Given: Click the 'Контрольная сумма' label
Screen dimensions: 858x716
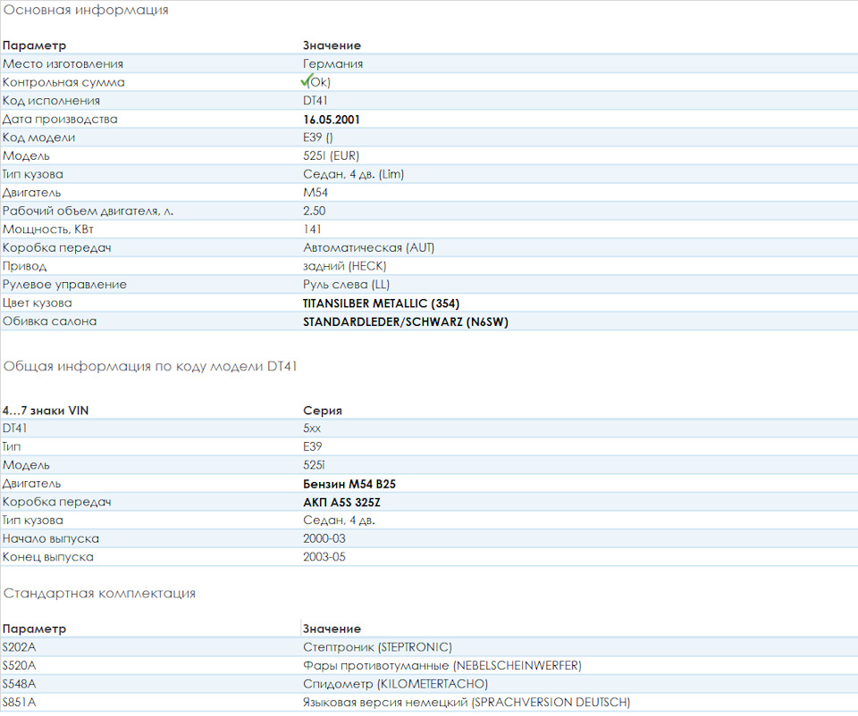Looking at the screenshot, I should [63, 82].
